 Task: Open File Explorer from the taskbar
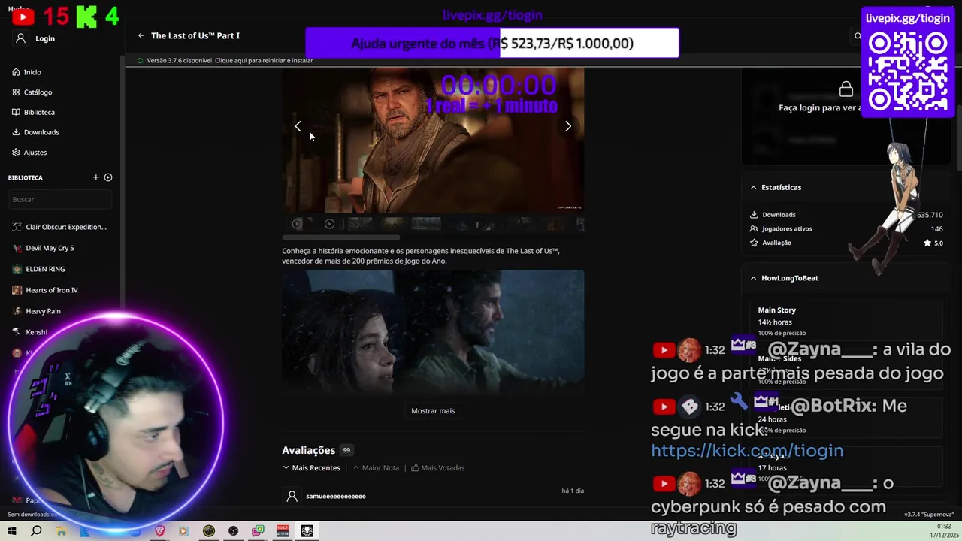(x=61, y=531)
